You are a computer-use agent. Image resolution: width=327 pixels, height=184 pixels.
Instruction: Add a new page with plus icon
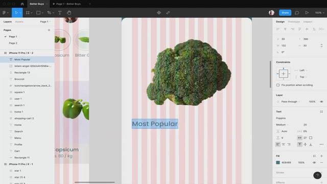coord(49,30)
